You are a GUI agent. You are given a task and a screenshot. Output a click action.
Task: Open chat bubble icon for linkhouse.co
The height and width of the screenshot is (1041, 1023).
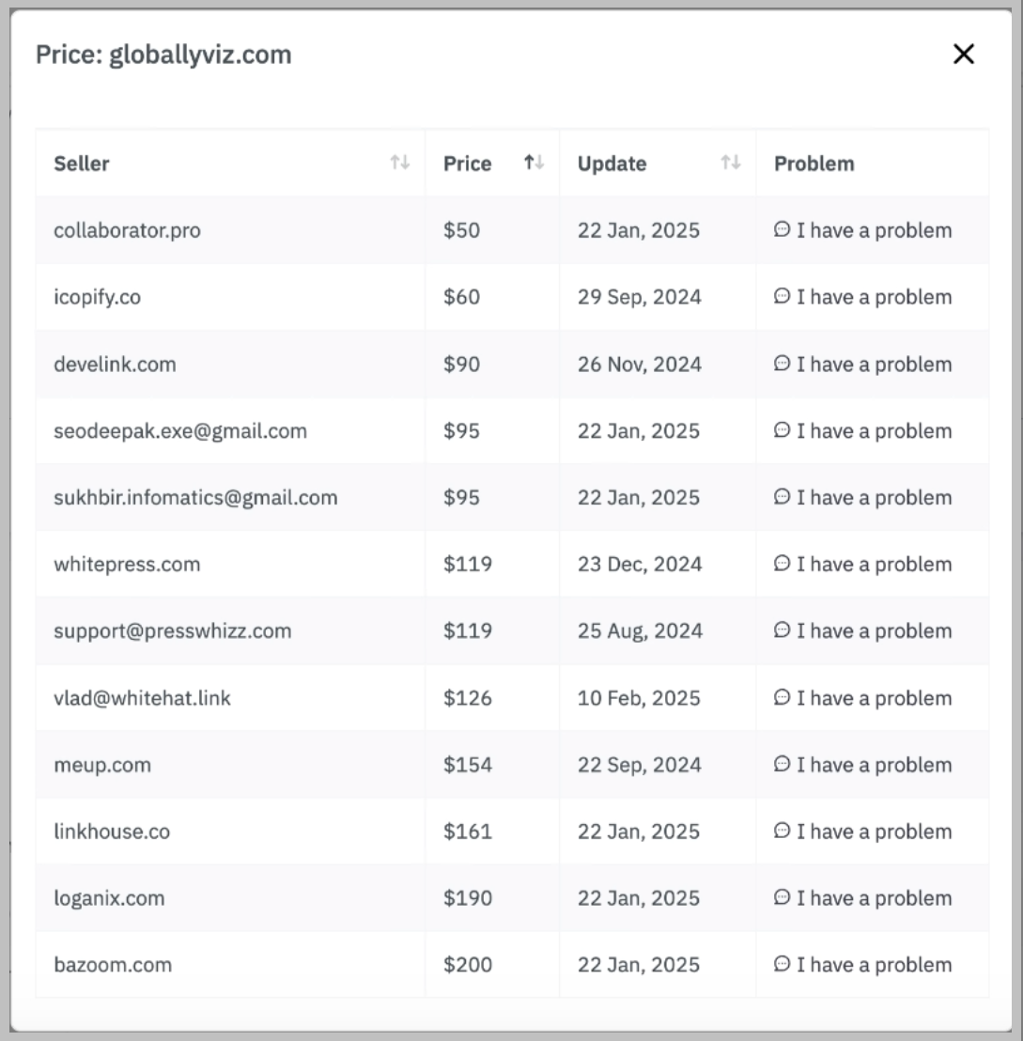coord(781,831)
